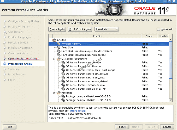Click the checks table scrollbar thumb
Viewport: 177px width, 130px height.
(x=171, y=60)
